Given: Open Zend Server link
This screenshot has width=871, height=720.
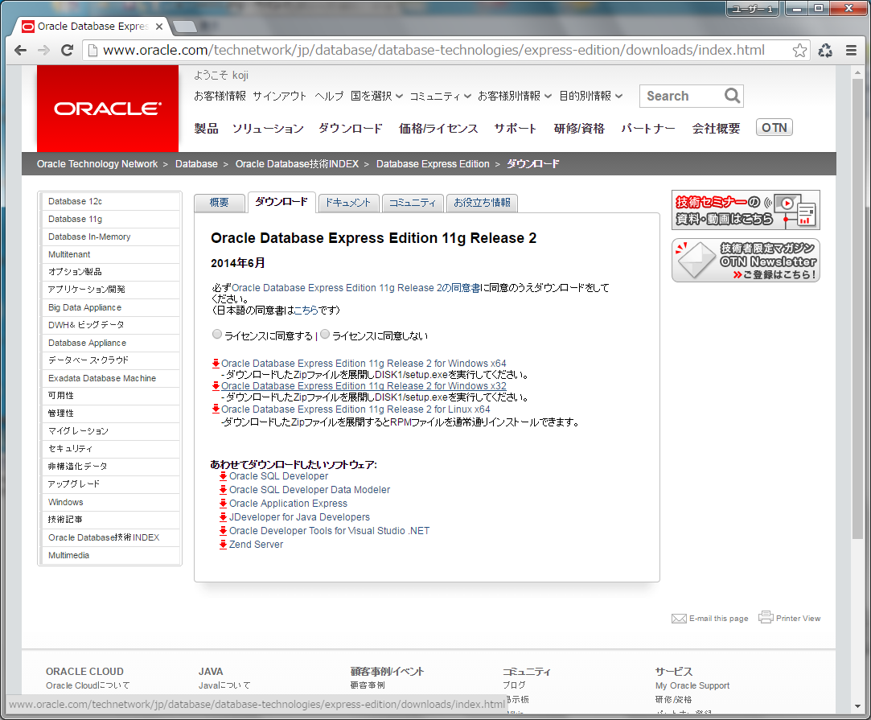Looking at the screenshot, I should [256, 545].
